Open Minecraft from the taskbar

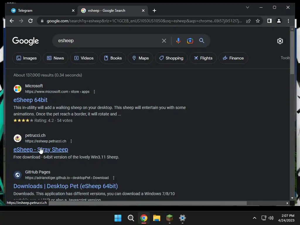point(170,218)
